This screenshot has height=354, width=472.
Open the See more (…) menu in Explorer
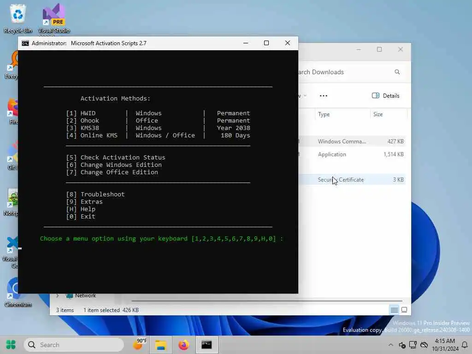point(324,96)
